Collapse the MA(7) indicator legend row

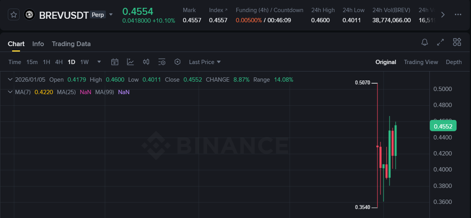point(10,92)
